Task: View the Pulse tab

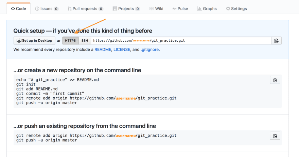Action: click(180, 9)
